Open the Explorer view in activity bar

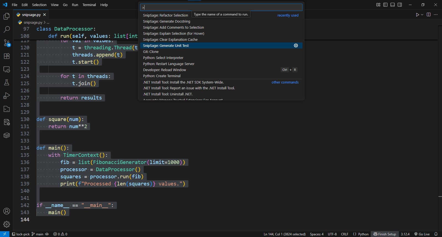click(x=7, y=16)
